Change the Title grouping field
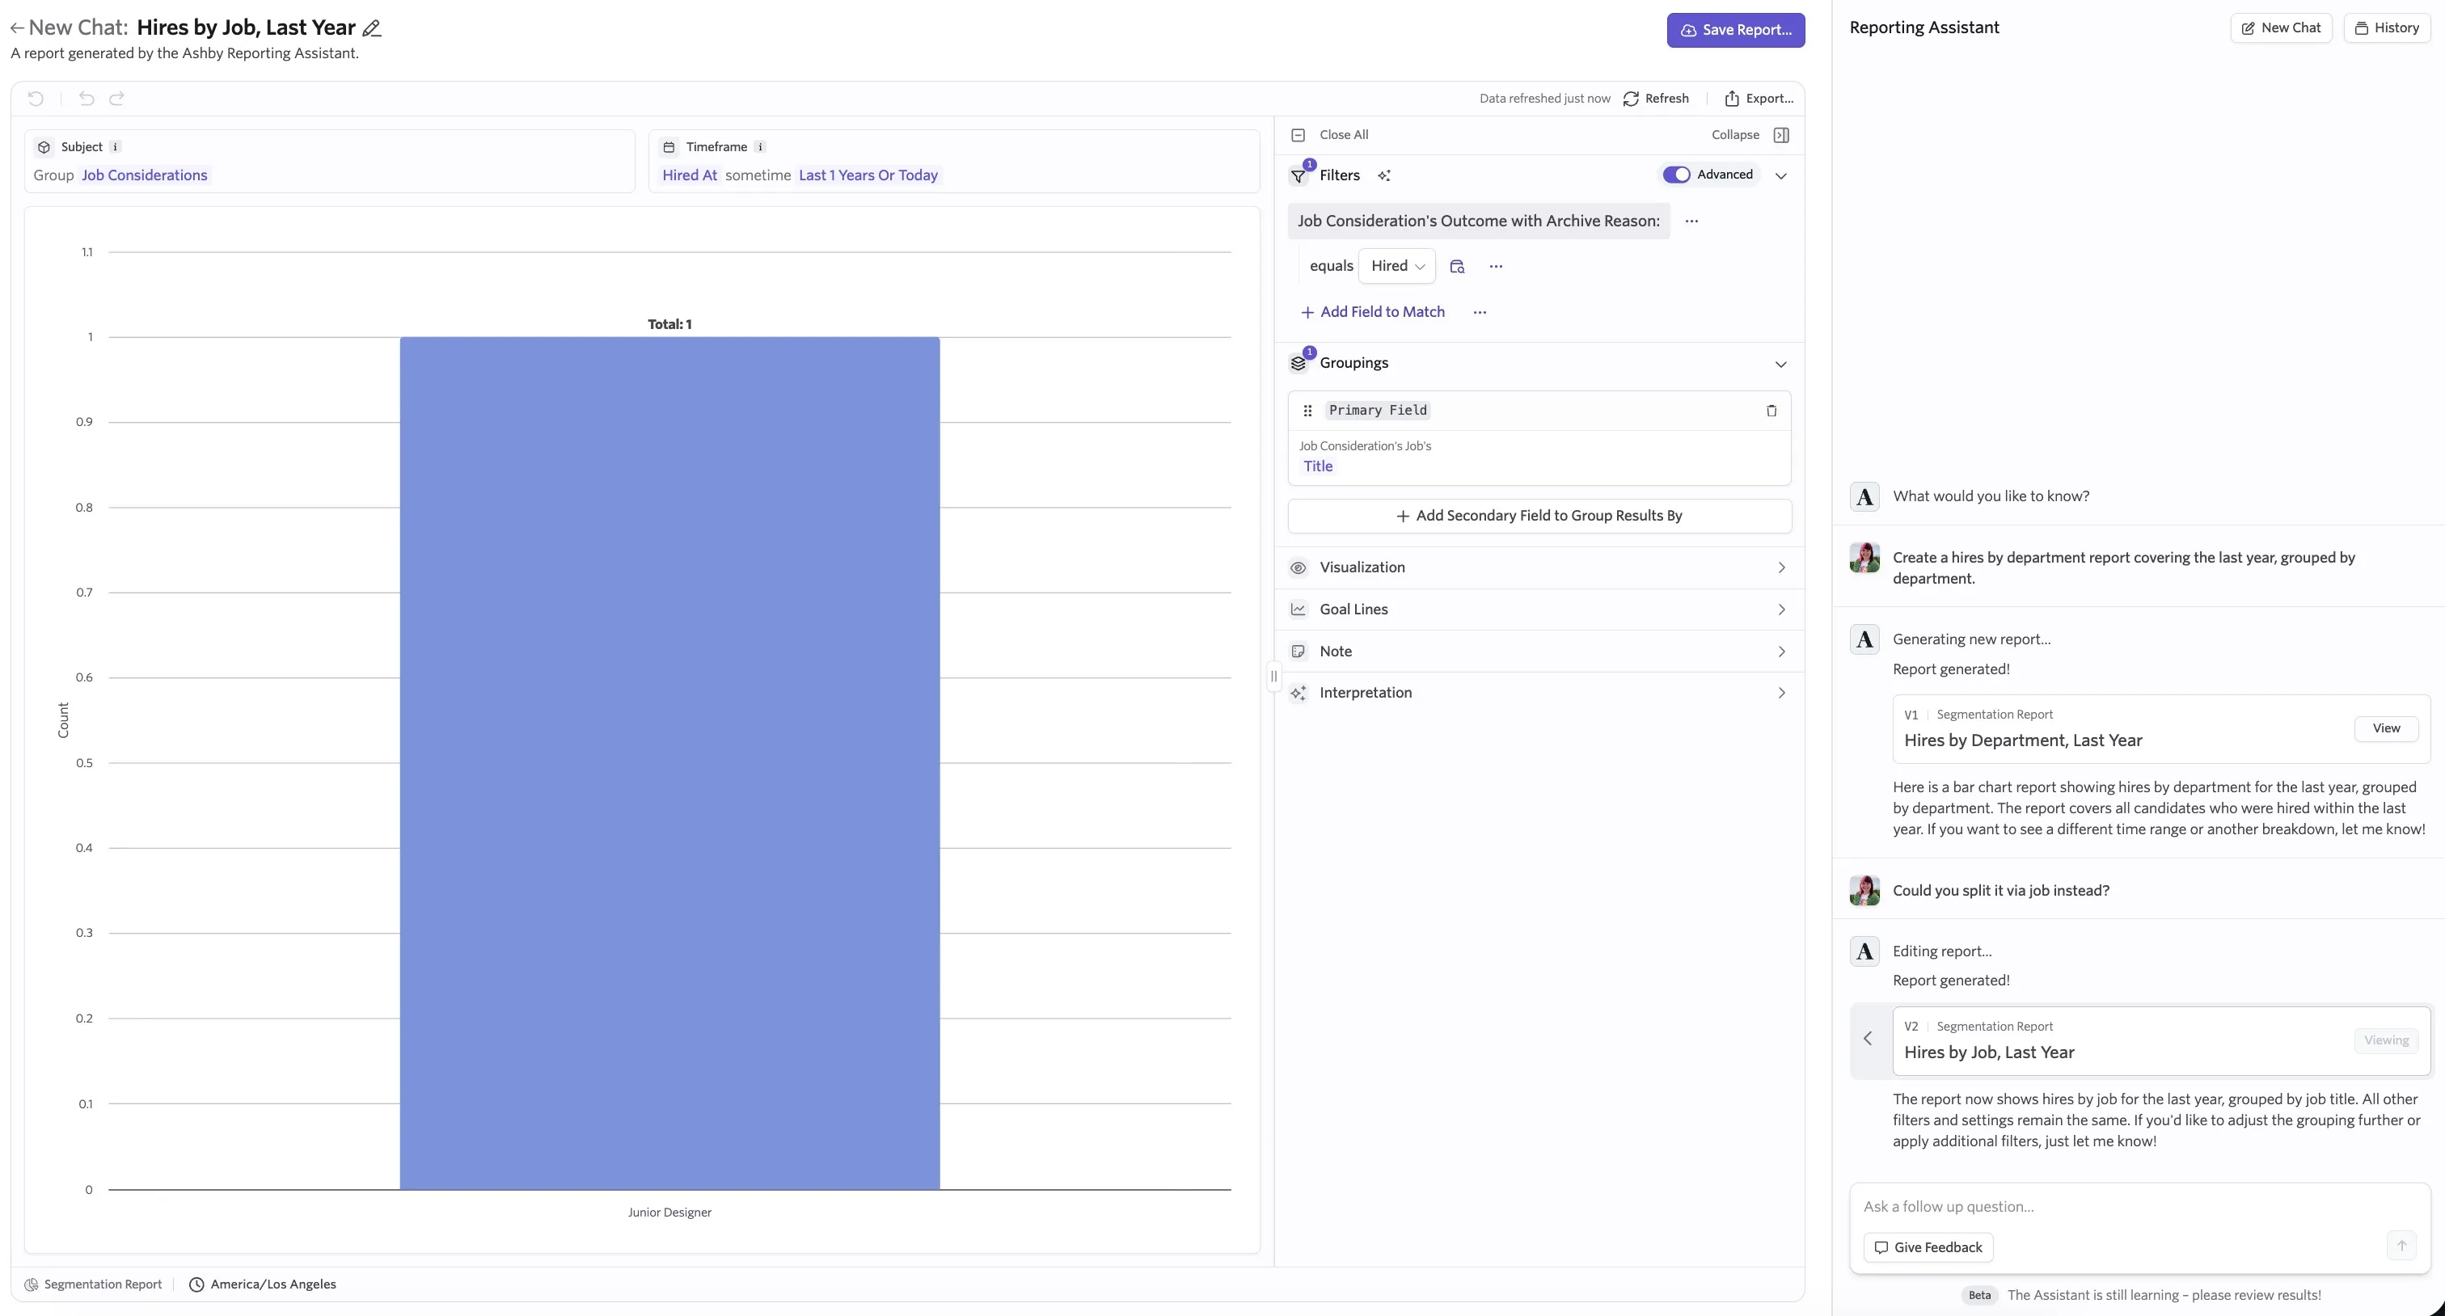This screenshot has width=2445, height=1316. (1317, 466)
